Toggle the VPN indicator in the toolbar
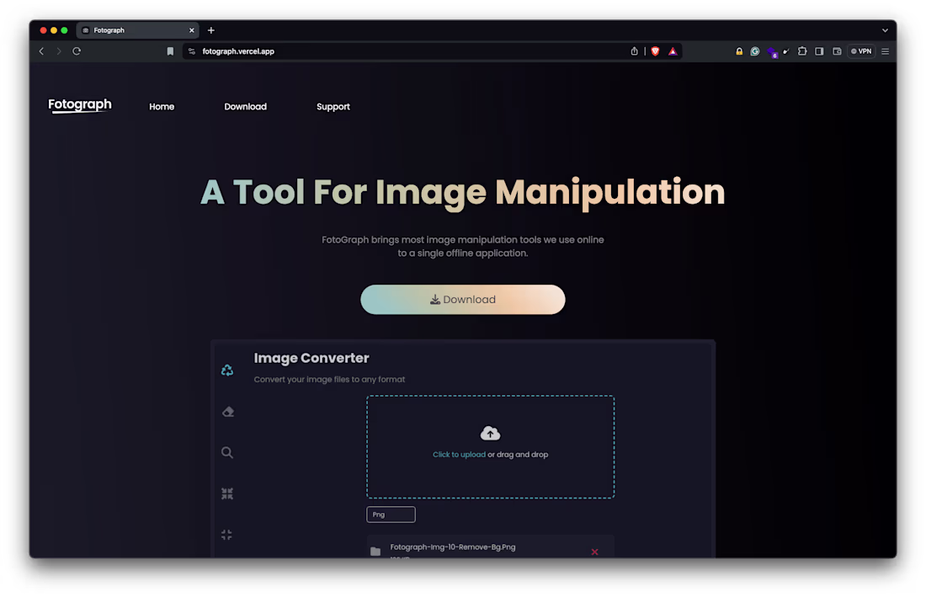Image resolution: width=926 pixels, height=597 pixels. 860,51
